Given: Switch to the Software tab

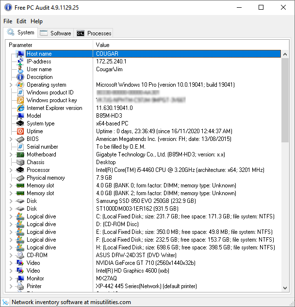Looking at the screenshot, I should click(x=55, y=33).
